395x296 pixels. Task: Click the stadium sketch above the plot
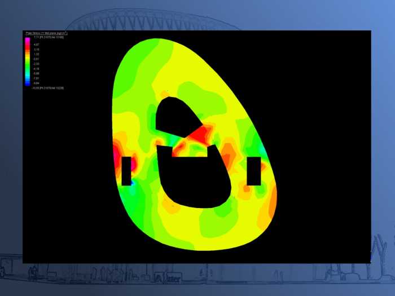(x=158, y=20)
